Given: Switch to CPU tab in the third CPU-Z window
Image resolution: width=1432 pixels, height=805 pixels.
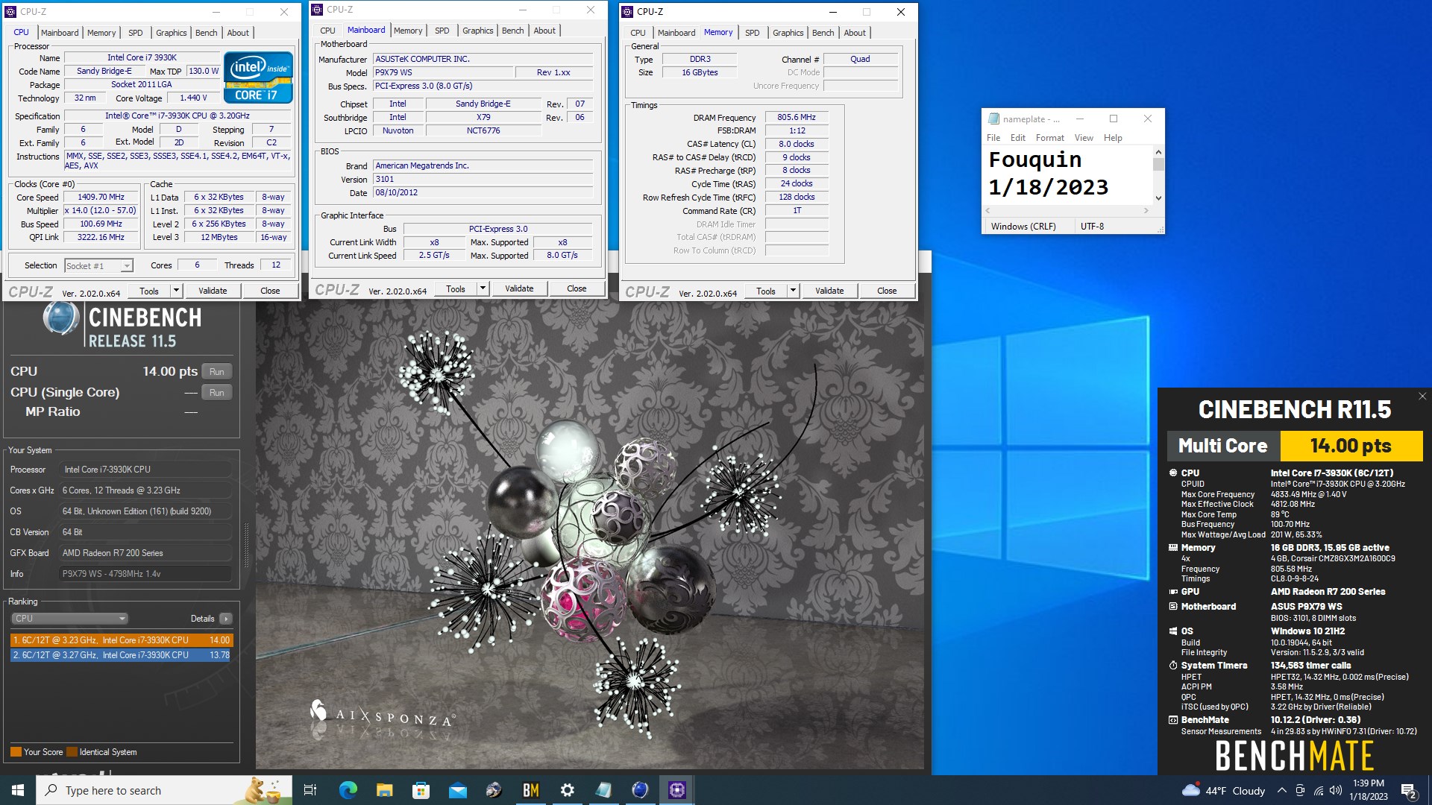Looking at the screenshot, I should [x=638, y=33].
